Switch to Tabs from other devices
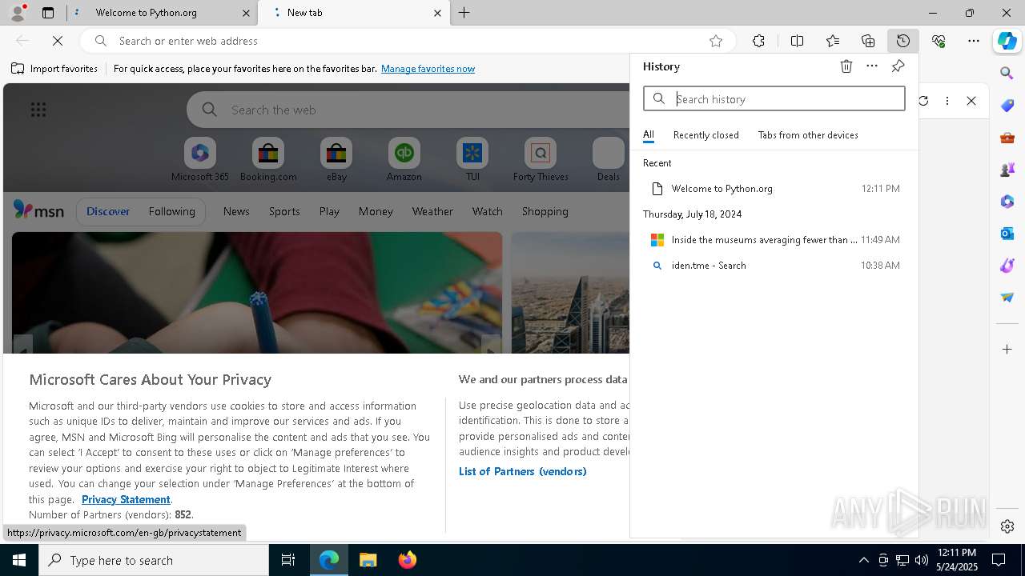Image resolution: width=1025 pixels, height=576 pixels. (x=808, y=135)
